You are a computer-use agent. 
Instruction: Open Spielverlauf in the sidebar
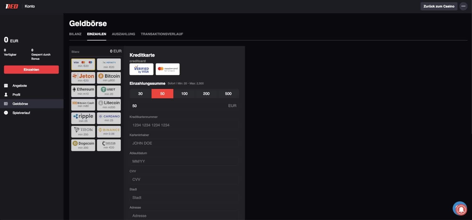pos(21,113)
